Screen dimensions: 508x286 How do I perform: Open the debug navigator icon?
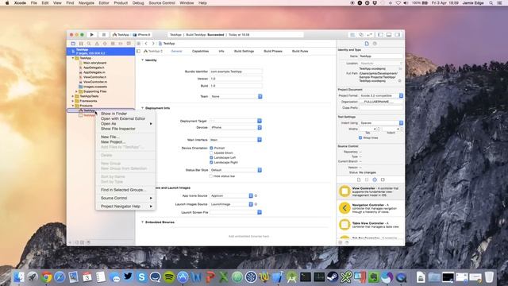tap(113, 44)
